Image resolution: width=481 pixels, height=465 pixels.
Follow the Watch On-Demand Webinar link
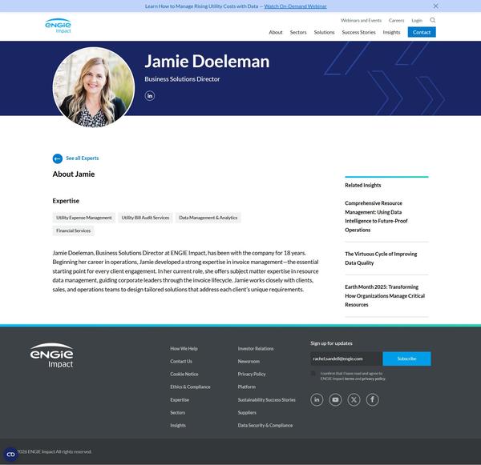click(x=295, y=6)
